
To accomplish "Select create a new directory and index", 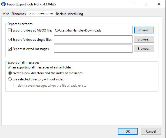I will point(10,73).
